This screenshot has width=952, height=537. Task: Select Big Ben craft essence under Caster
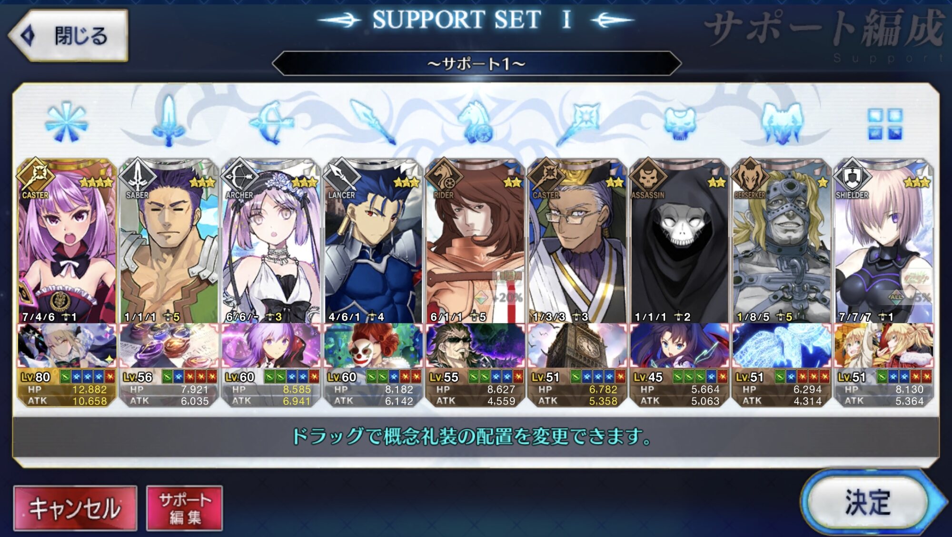pyautogui.click(x=577, y=346)
